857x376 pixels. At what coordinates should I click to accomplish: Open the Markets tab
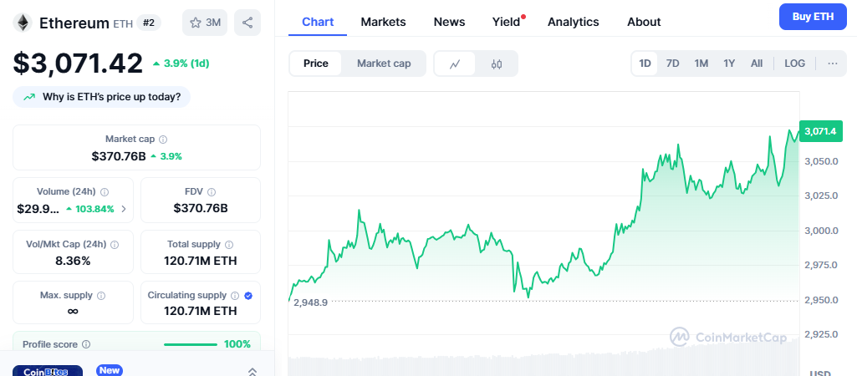tap(383, 22)
